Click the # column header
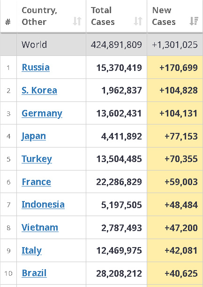 [8, 22]
